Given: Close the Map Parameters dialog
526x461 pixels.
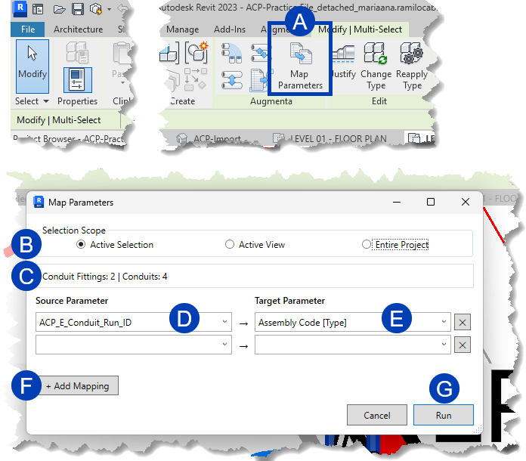Looking at the screenshot, I should (x=466, y=202).
